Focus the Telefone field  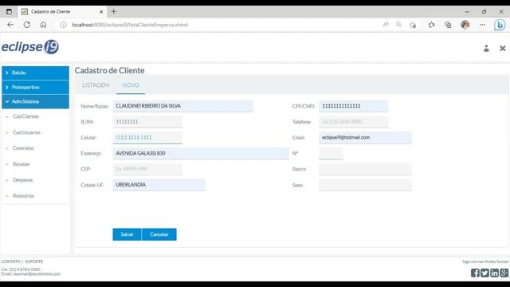click(x=353, y=122)
